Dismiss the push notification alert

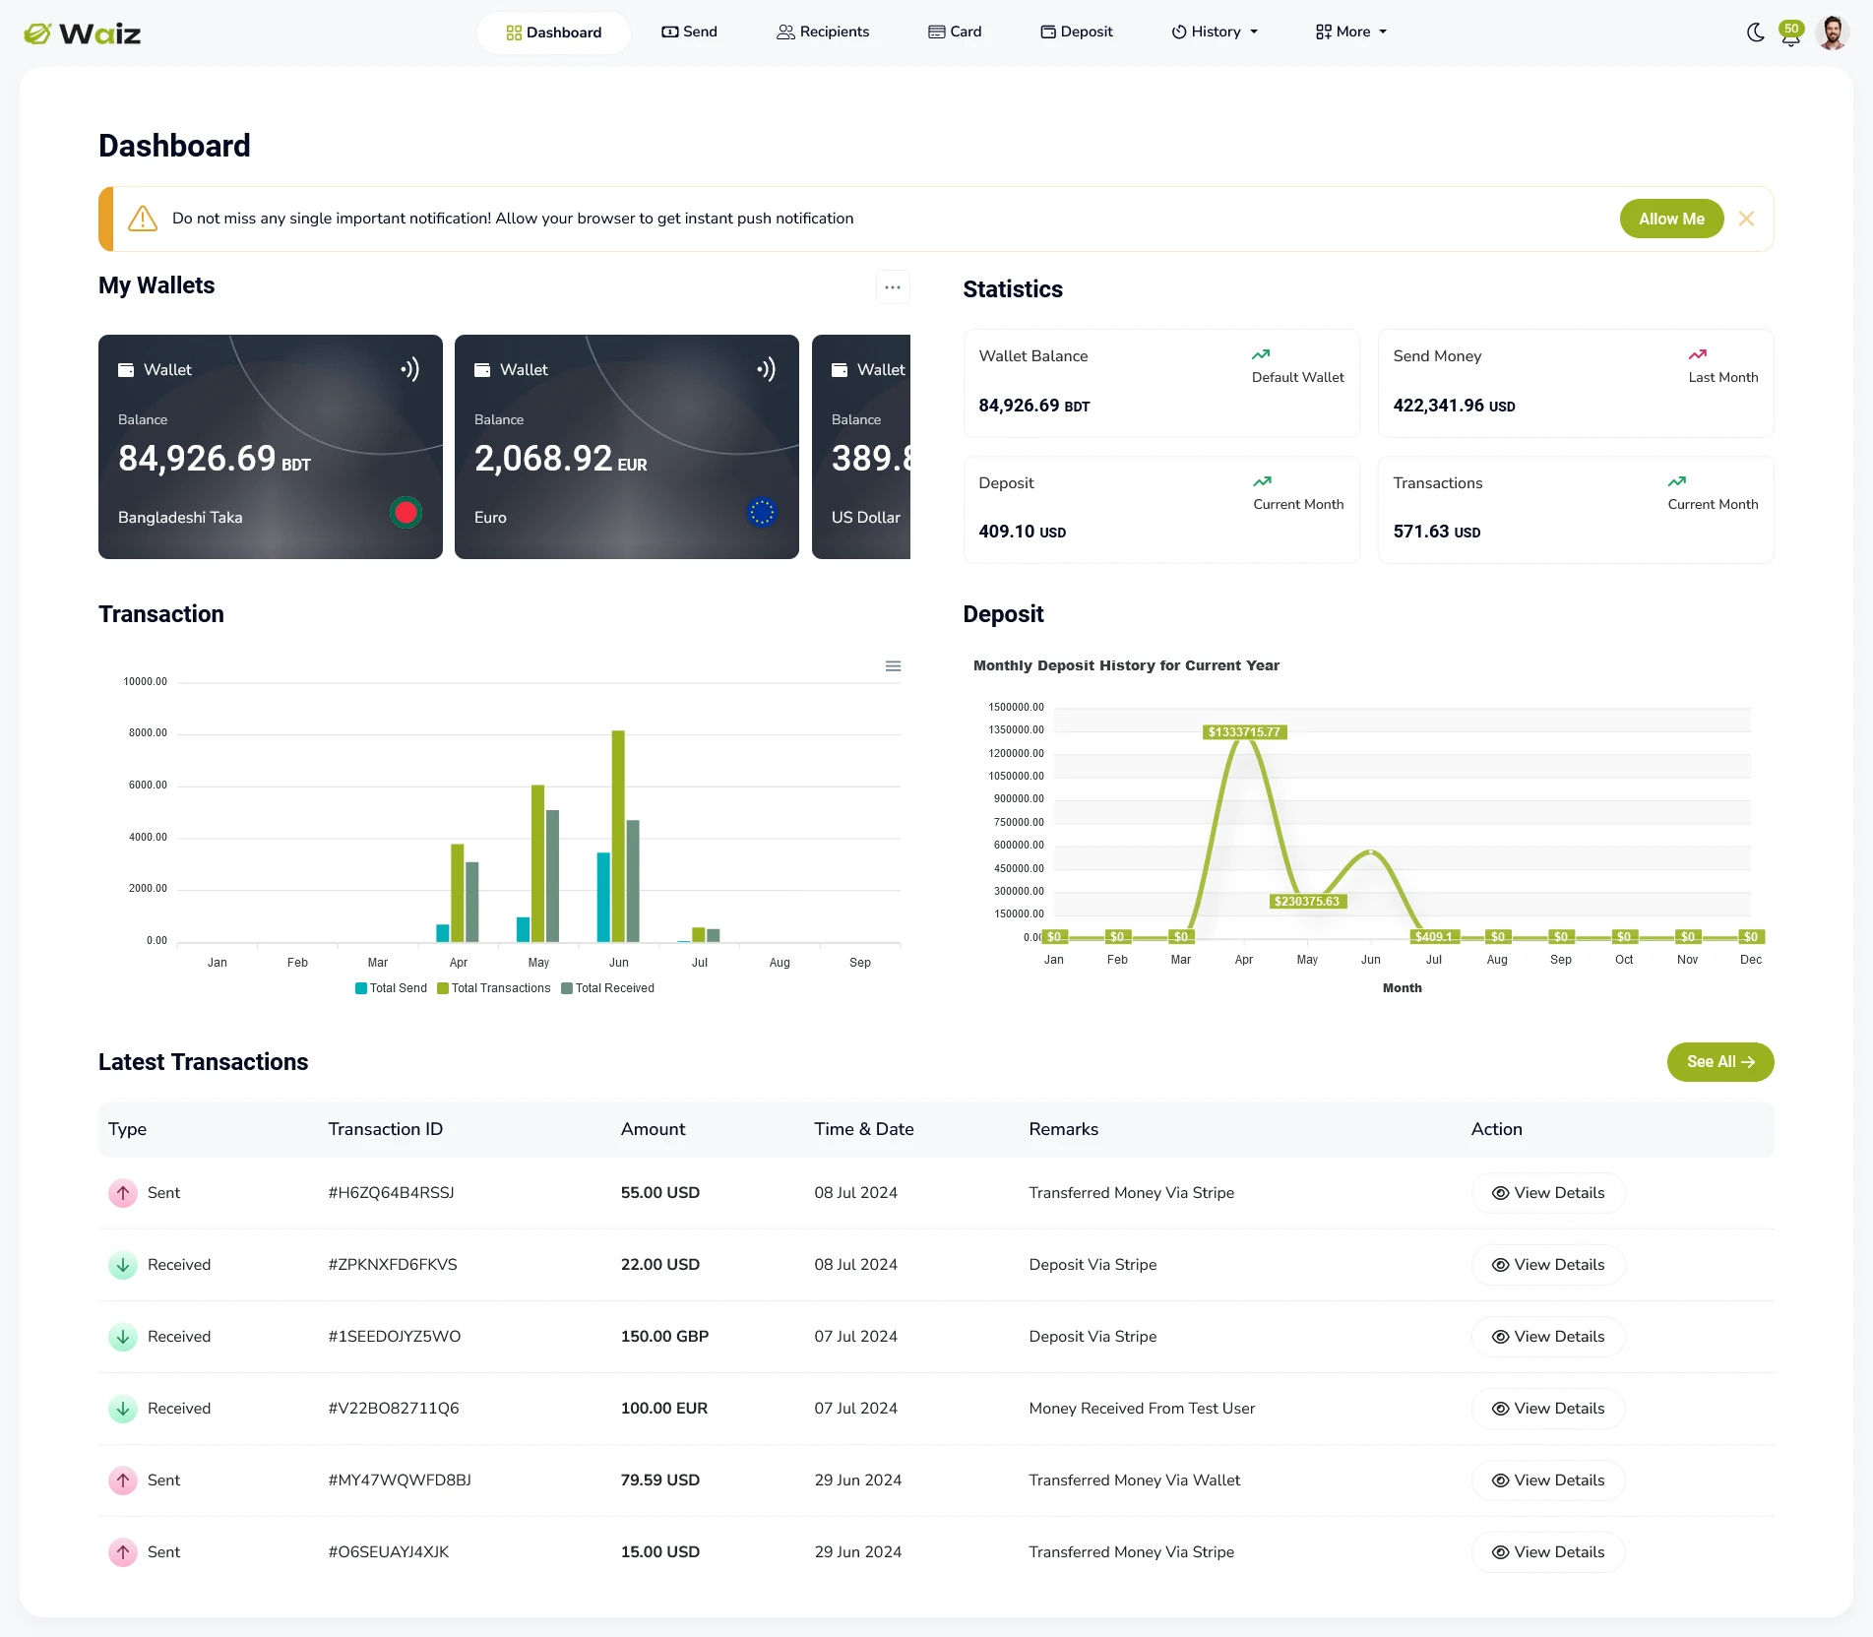click(x=1746, y=219)
